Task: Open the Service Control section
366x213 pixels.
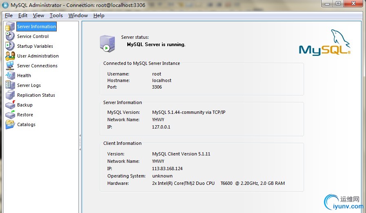Action: tap(33, 36)
